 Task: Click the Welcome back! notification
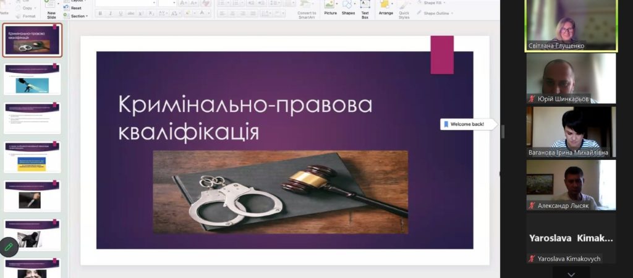(x=467, y=124)
